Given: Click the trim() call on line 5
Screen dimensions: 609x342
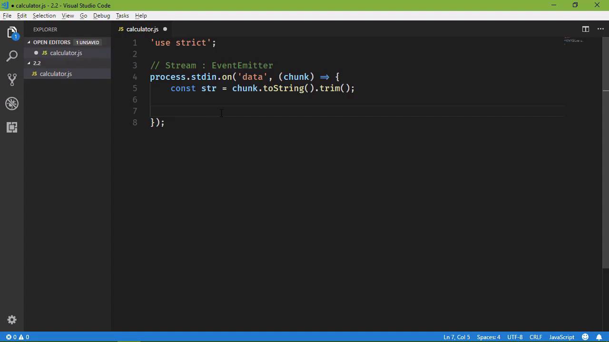Looking at the screenshot, I should click(x=335, y=88).
